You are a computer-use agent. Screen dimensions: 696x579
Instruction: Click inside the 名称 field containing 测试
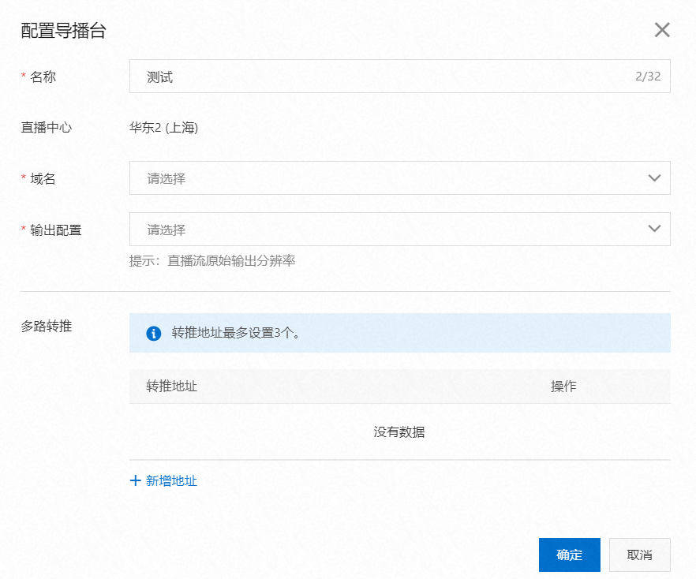(316, 77)
